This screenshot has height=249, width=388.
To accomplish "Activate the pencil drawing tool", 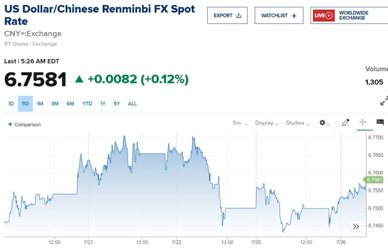I will click(x=346, y=123).
